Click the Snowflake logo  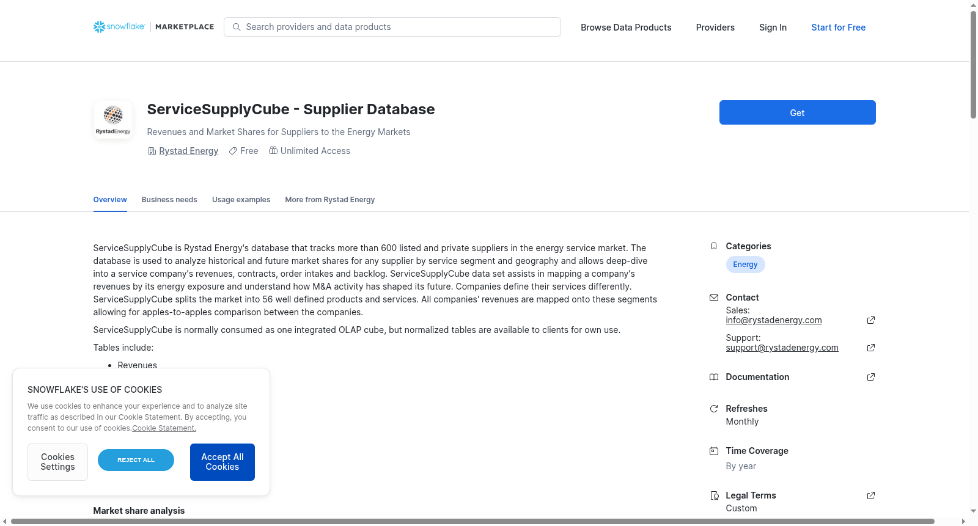pos(119,27)
